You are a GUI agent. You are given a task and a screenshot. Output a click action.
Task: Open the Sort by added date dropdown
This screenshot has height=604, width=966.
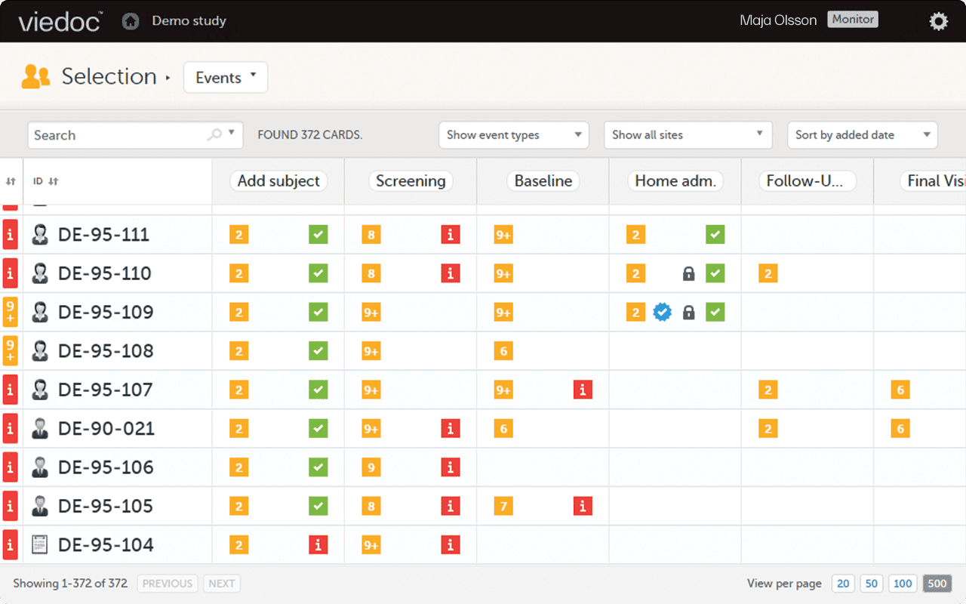(862, 135)
